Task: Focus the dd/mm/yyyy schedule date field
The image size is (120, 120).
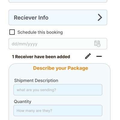Action: click(x=58, y=43)
